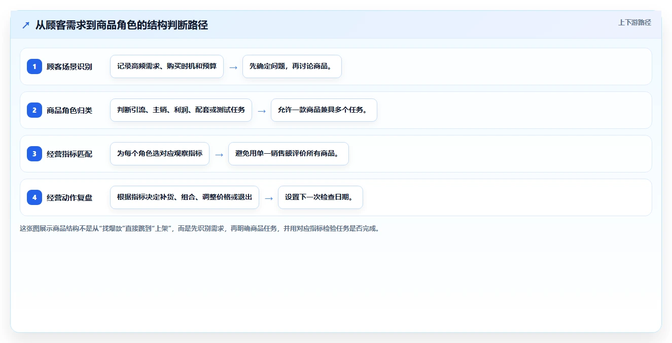This screenshot has width=672, height=343.
Task: Select the 顾客场景识别 step label
Action: click(x=69, y=66)
